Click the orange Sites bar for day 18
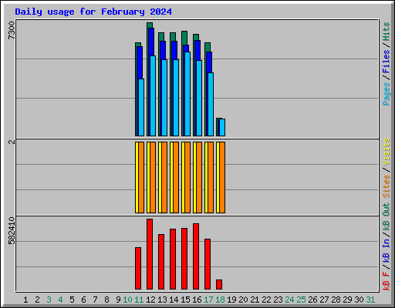 222,177
